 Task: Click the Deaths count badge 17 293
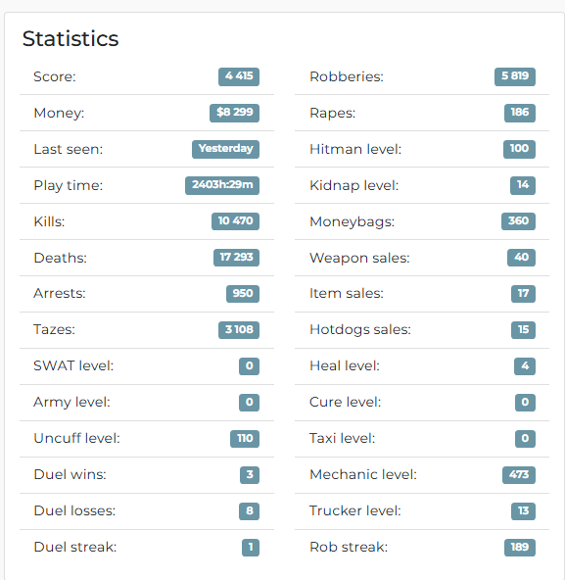pos(236,258)
